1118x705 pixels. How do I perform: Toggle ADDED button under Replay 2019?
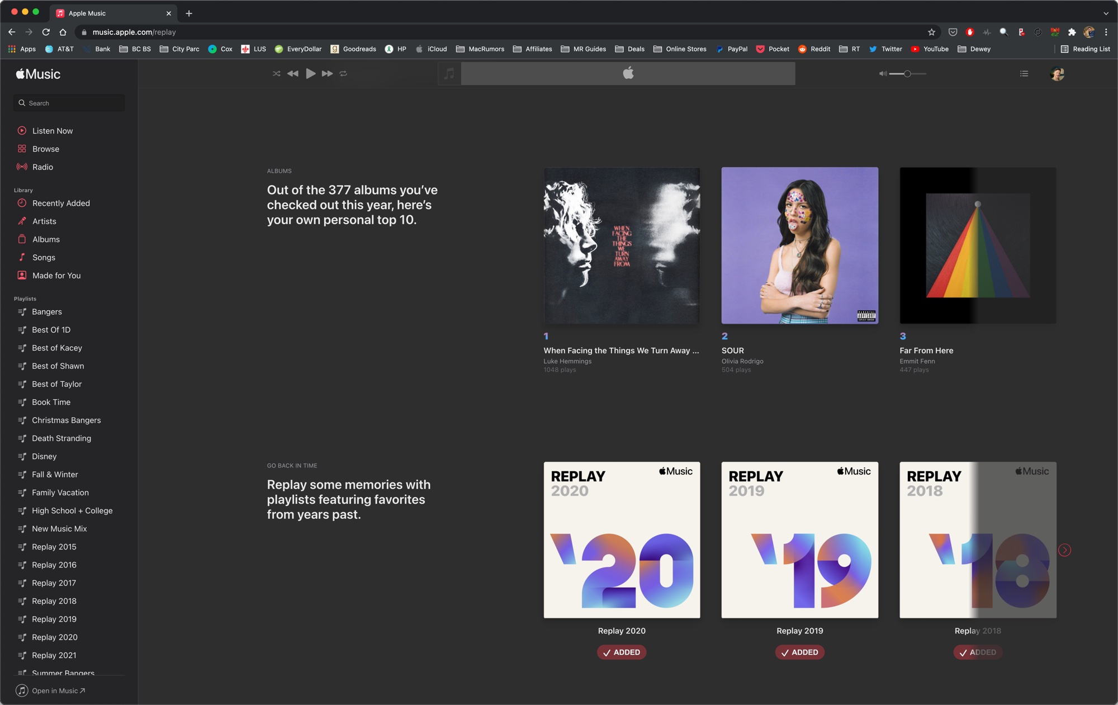(799, 652)
